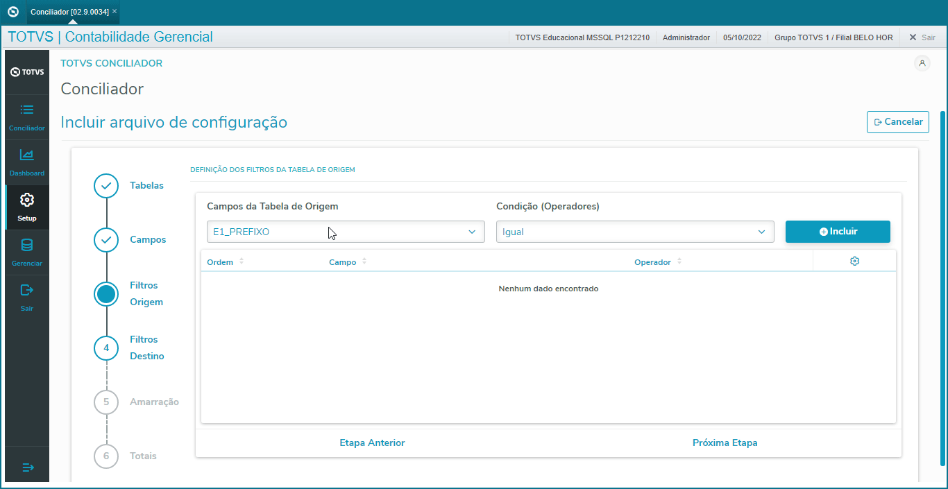The height and width of the screenshot is (489, 948).
Task: Expand the sidebar menu with arrow icon
Action: pyautogui.click(x=28, y=467)
